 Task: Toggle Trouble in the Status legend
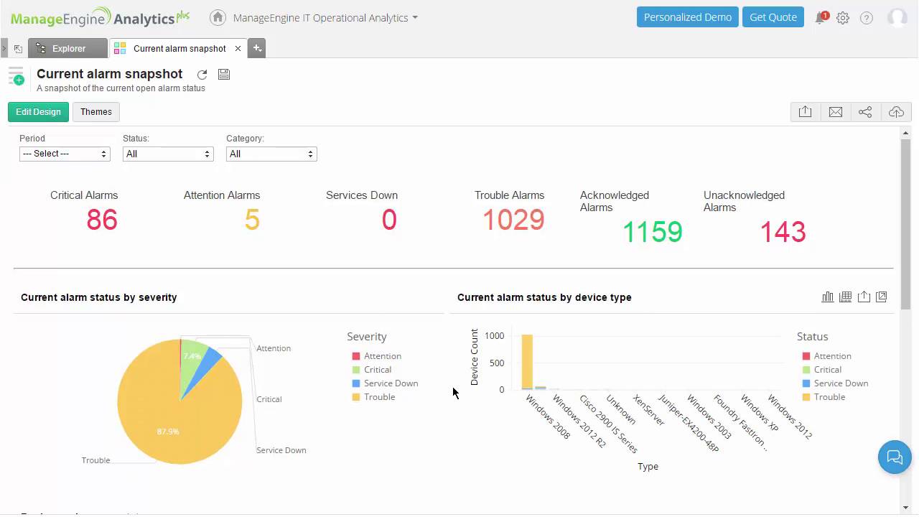pos(829,396)
